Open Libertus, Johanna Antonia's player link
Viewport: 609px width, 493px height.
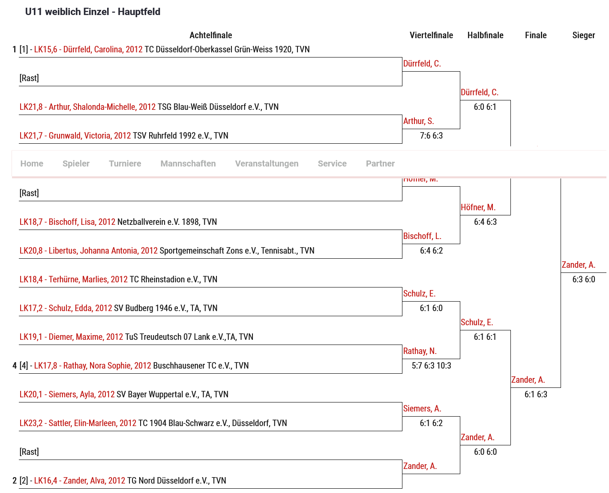88,251
